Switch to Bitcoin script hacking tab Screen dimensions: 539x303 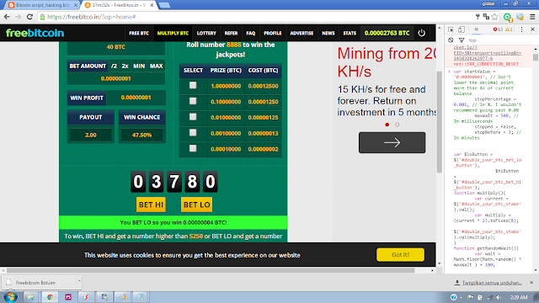click(43, 5)
